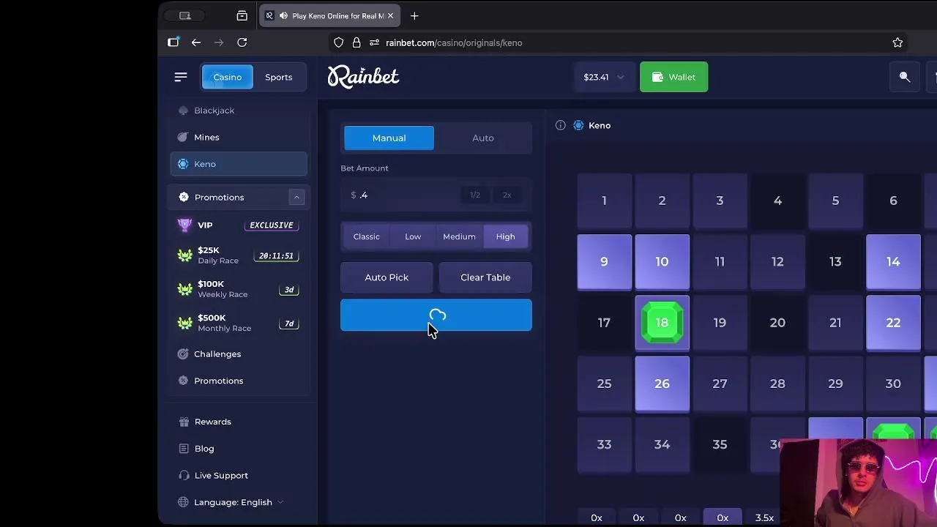Select the Auto betting tab
Screen dimensions: 937x527
[483, 138]
